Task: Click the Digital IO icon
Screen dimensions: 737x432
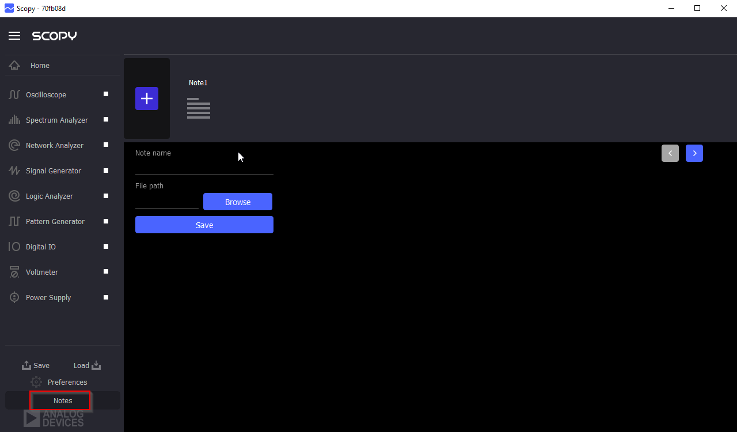Action: (14, 247)
